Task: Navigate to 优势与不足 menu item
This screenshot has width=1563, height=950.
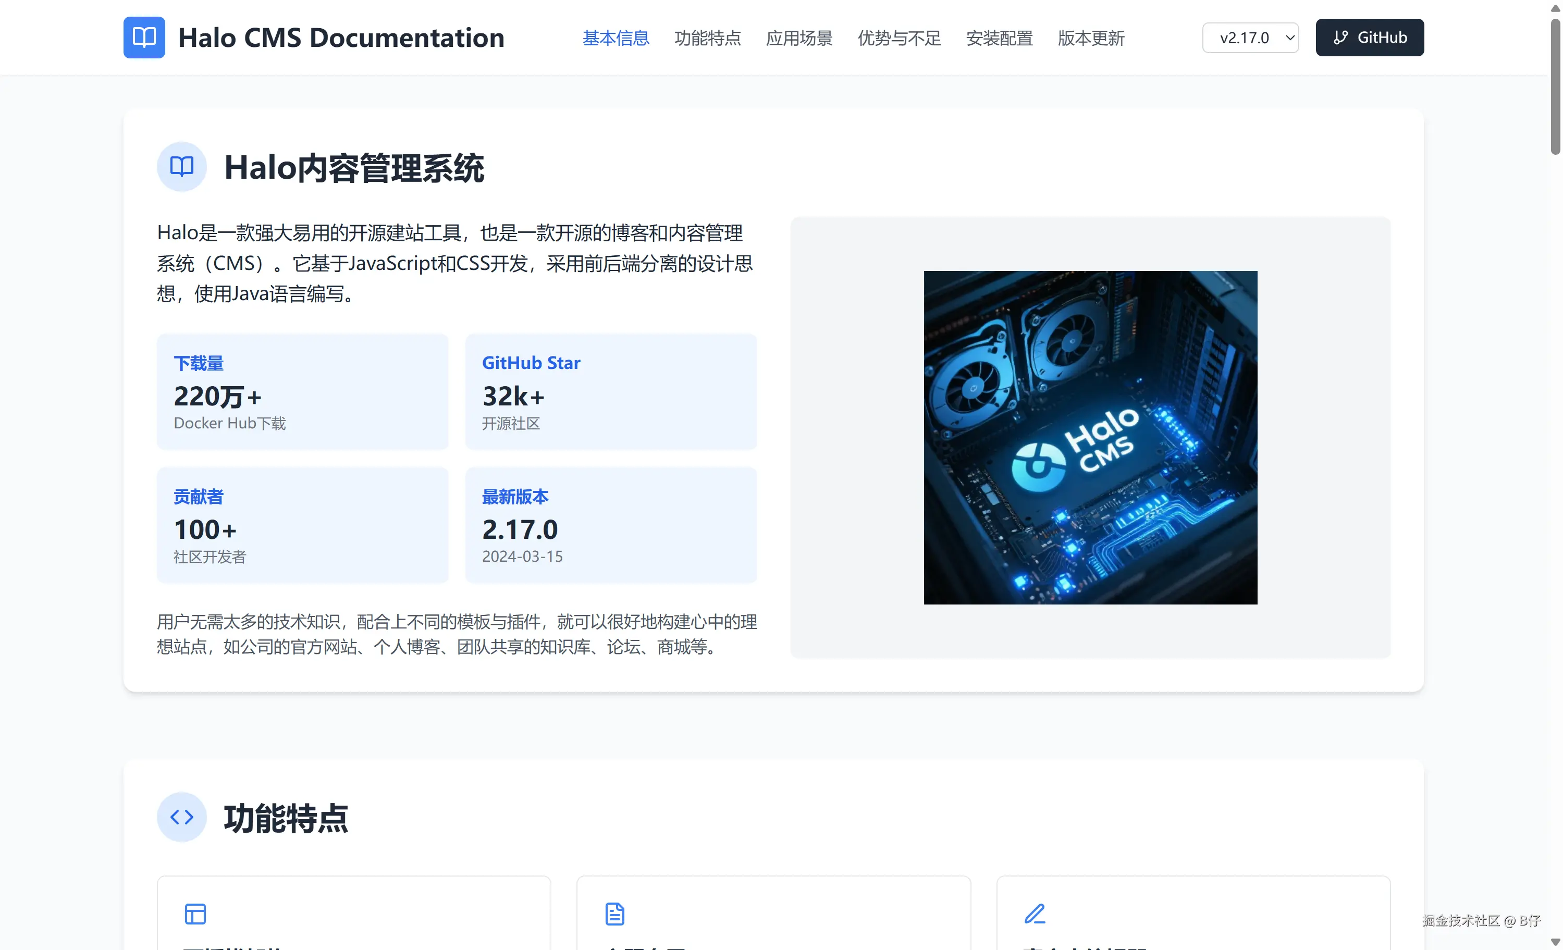Action: coord(899,38)
